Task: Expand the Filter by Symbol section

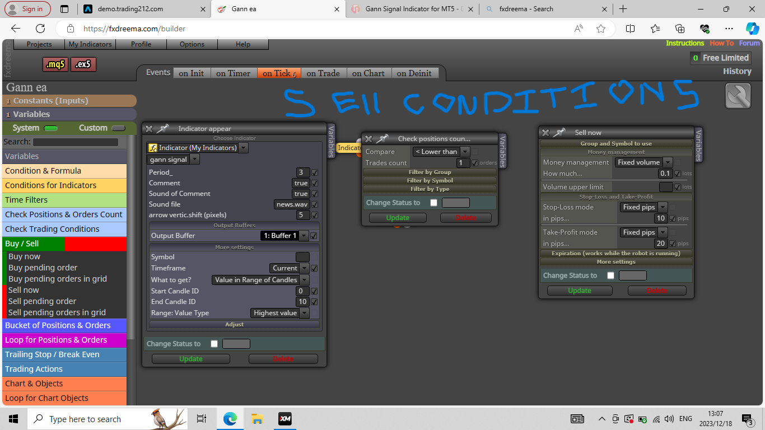Action: click(430, 180)
